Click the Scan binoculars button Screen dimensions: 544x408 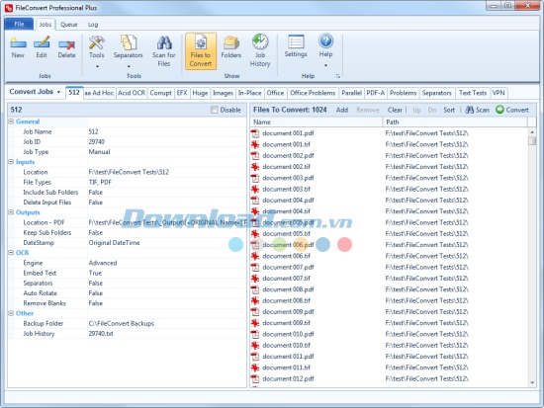click(478, 110)
